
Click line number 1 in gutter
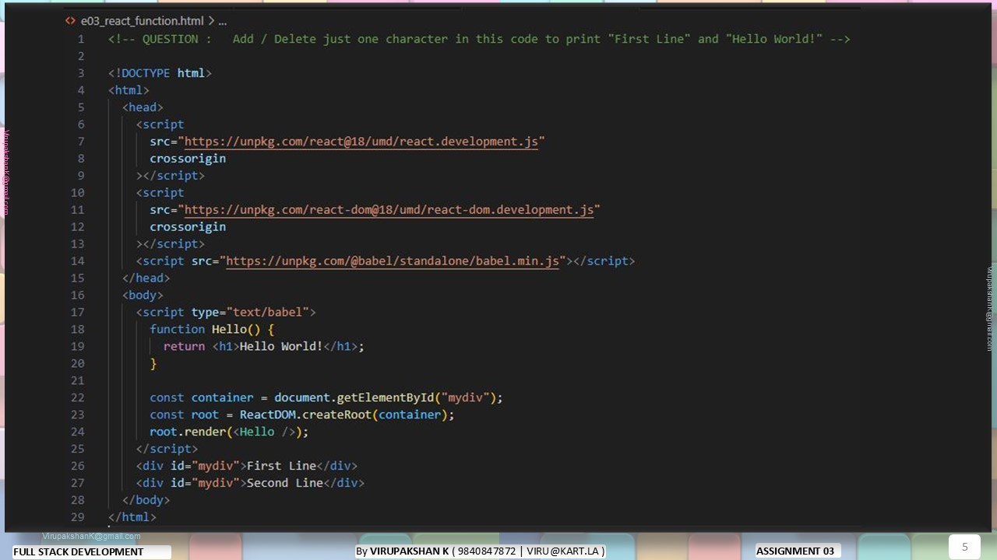click(x=81, y=39)
